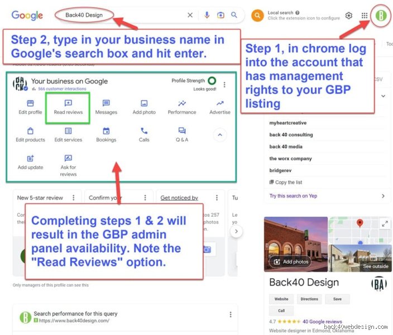Screen dimensions: 393x335
Task: Open 566 customer interactions link
Action: click(x=62, y=89)
